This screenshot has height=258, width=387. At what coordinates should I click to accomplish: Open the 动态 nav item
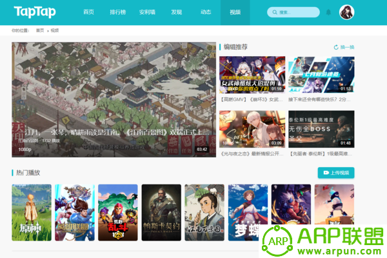tap(206, 12)
